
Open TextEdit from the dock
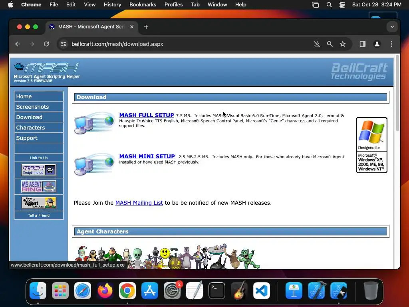coord(195,291)
